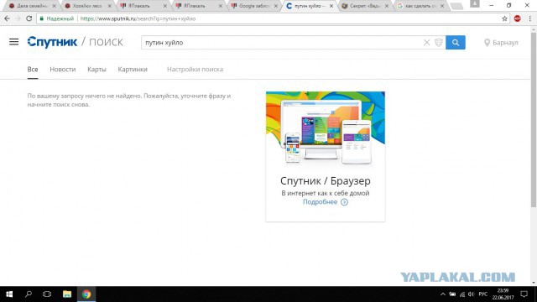Click the location pin icon near Барнаул
The height and width of the screenshot is (302, 537).
(x=487, y=43)
